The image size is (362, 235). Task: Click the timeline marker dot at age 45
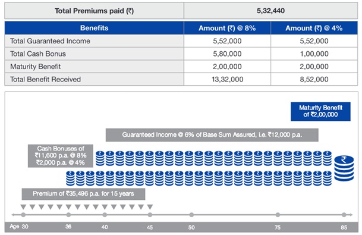pyautogui.click(x=150, y=215)
